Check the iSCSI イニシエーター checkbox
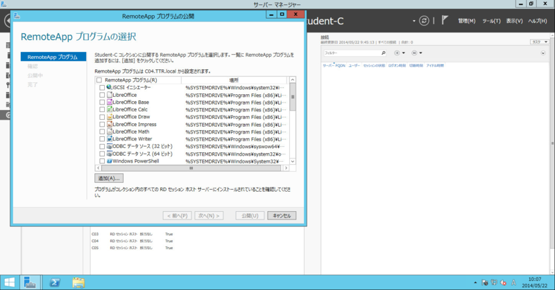 point(102,88)
